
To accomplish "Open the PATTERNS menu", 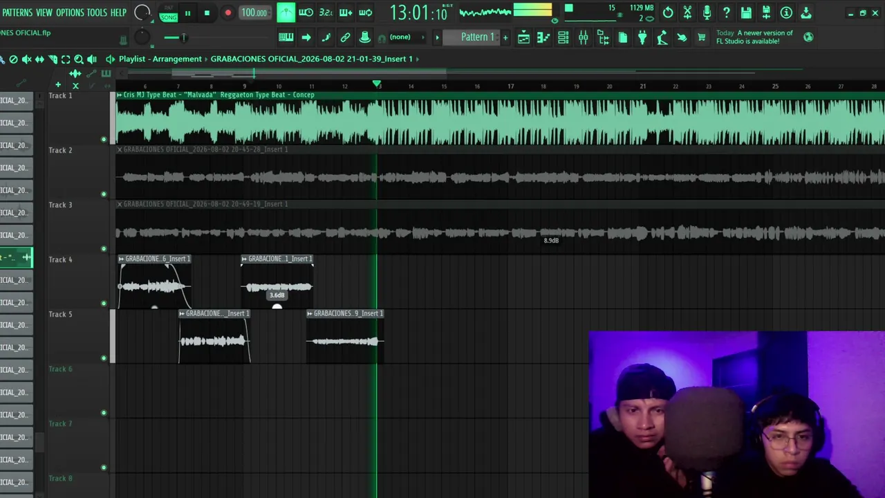I will point(17,12).
